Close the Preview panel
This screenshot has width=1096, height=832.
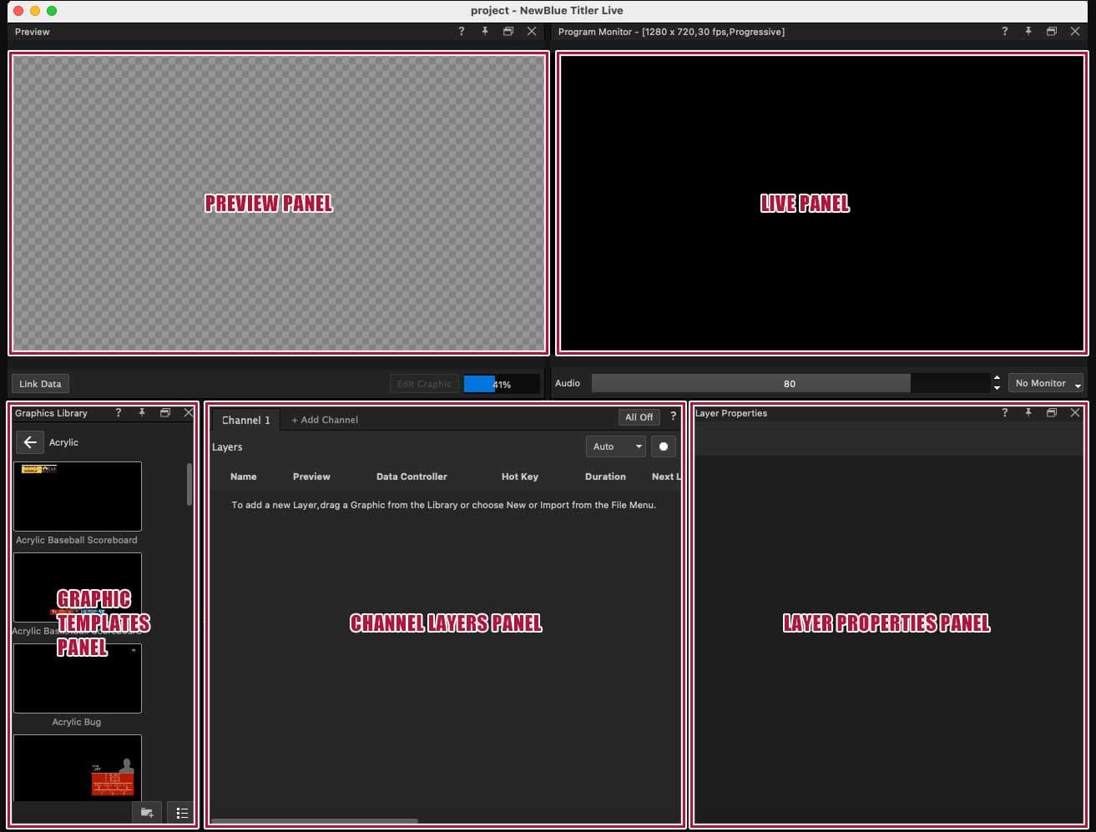click(532, 32)
